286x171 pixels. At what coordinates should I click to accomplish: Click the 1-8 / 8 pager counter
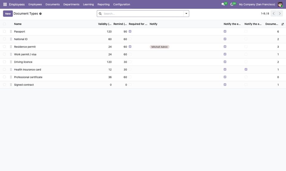pos(265,14)
